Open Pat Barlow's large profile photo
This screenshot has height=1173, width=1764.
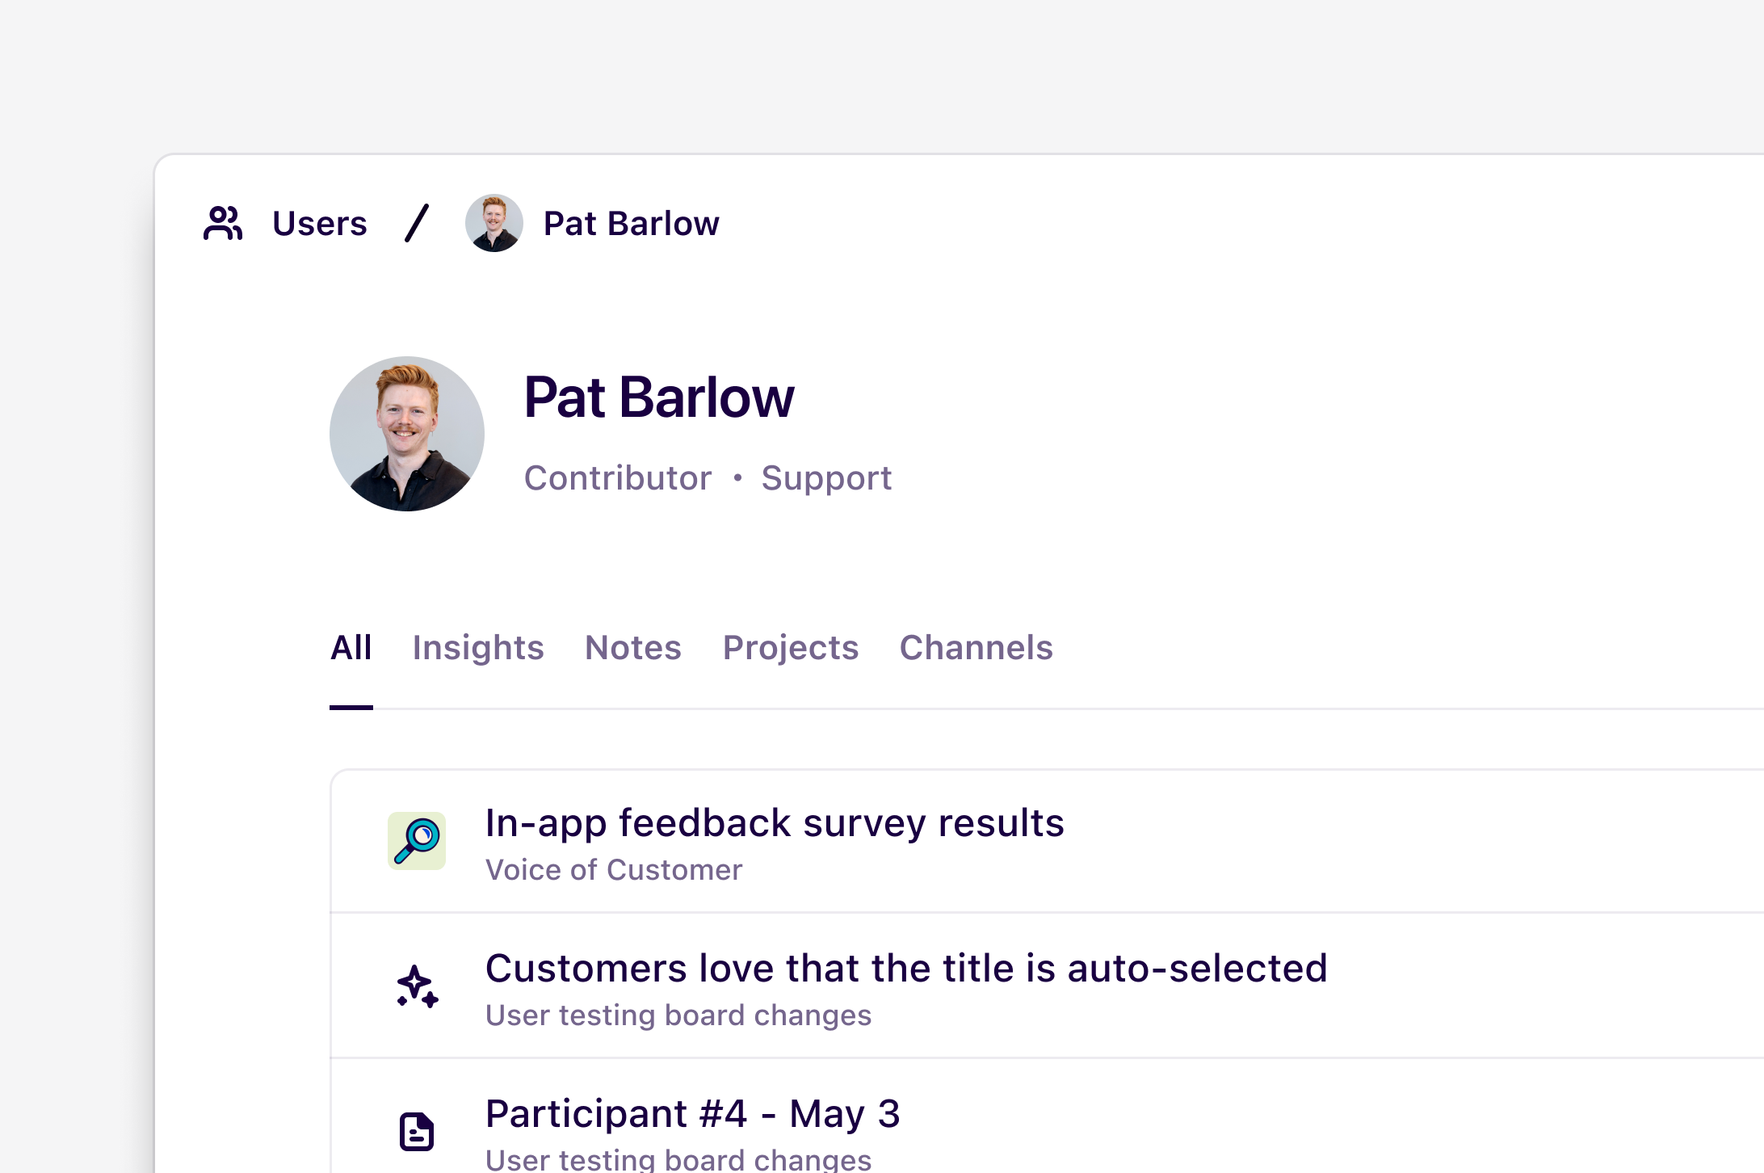(x=407, y=434)
